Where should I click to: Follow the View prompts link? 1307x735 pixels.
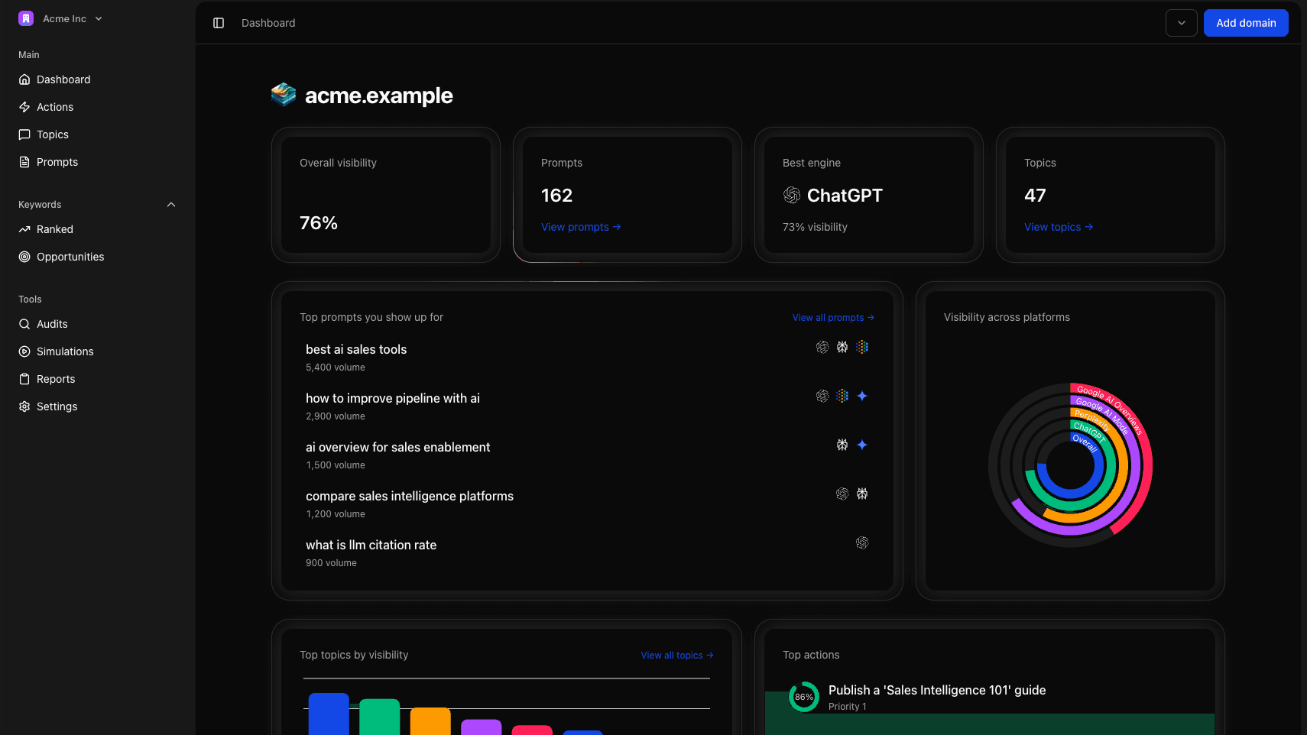(580, 227)
